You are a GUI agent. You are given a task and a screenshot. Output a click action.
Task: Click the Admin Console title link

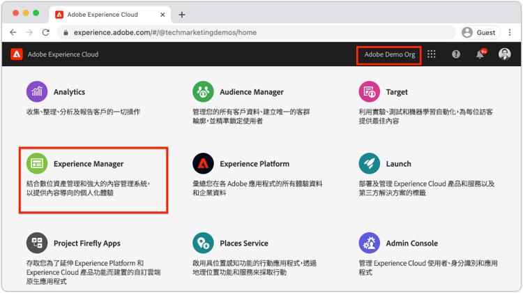coord(412,243)
